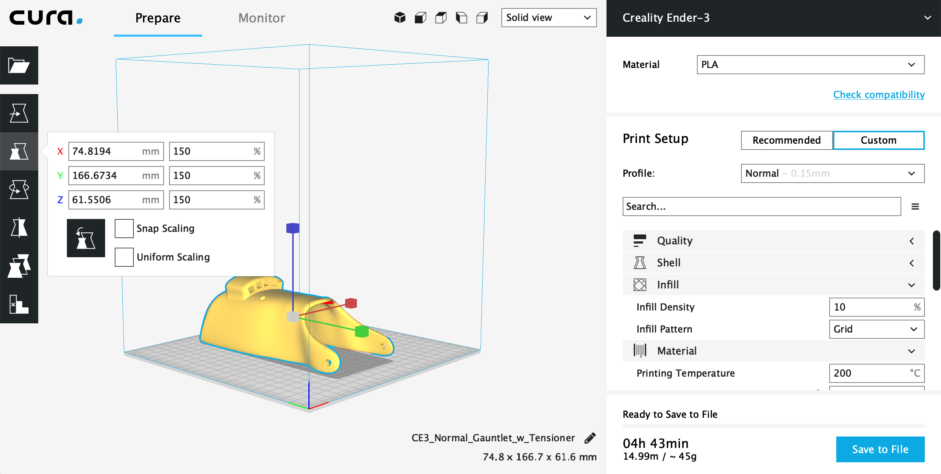The width and height of the screenshot is (941, 474).
Task: Open a file using the folder icon
Action: [x=19, y=65]
